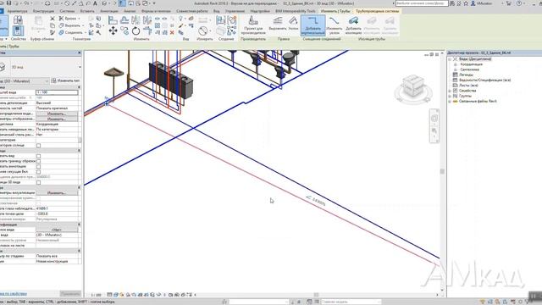Click the Изменить уклон tool
Viewport: 542px width, 305px height.
(x=334, y=25)
